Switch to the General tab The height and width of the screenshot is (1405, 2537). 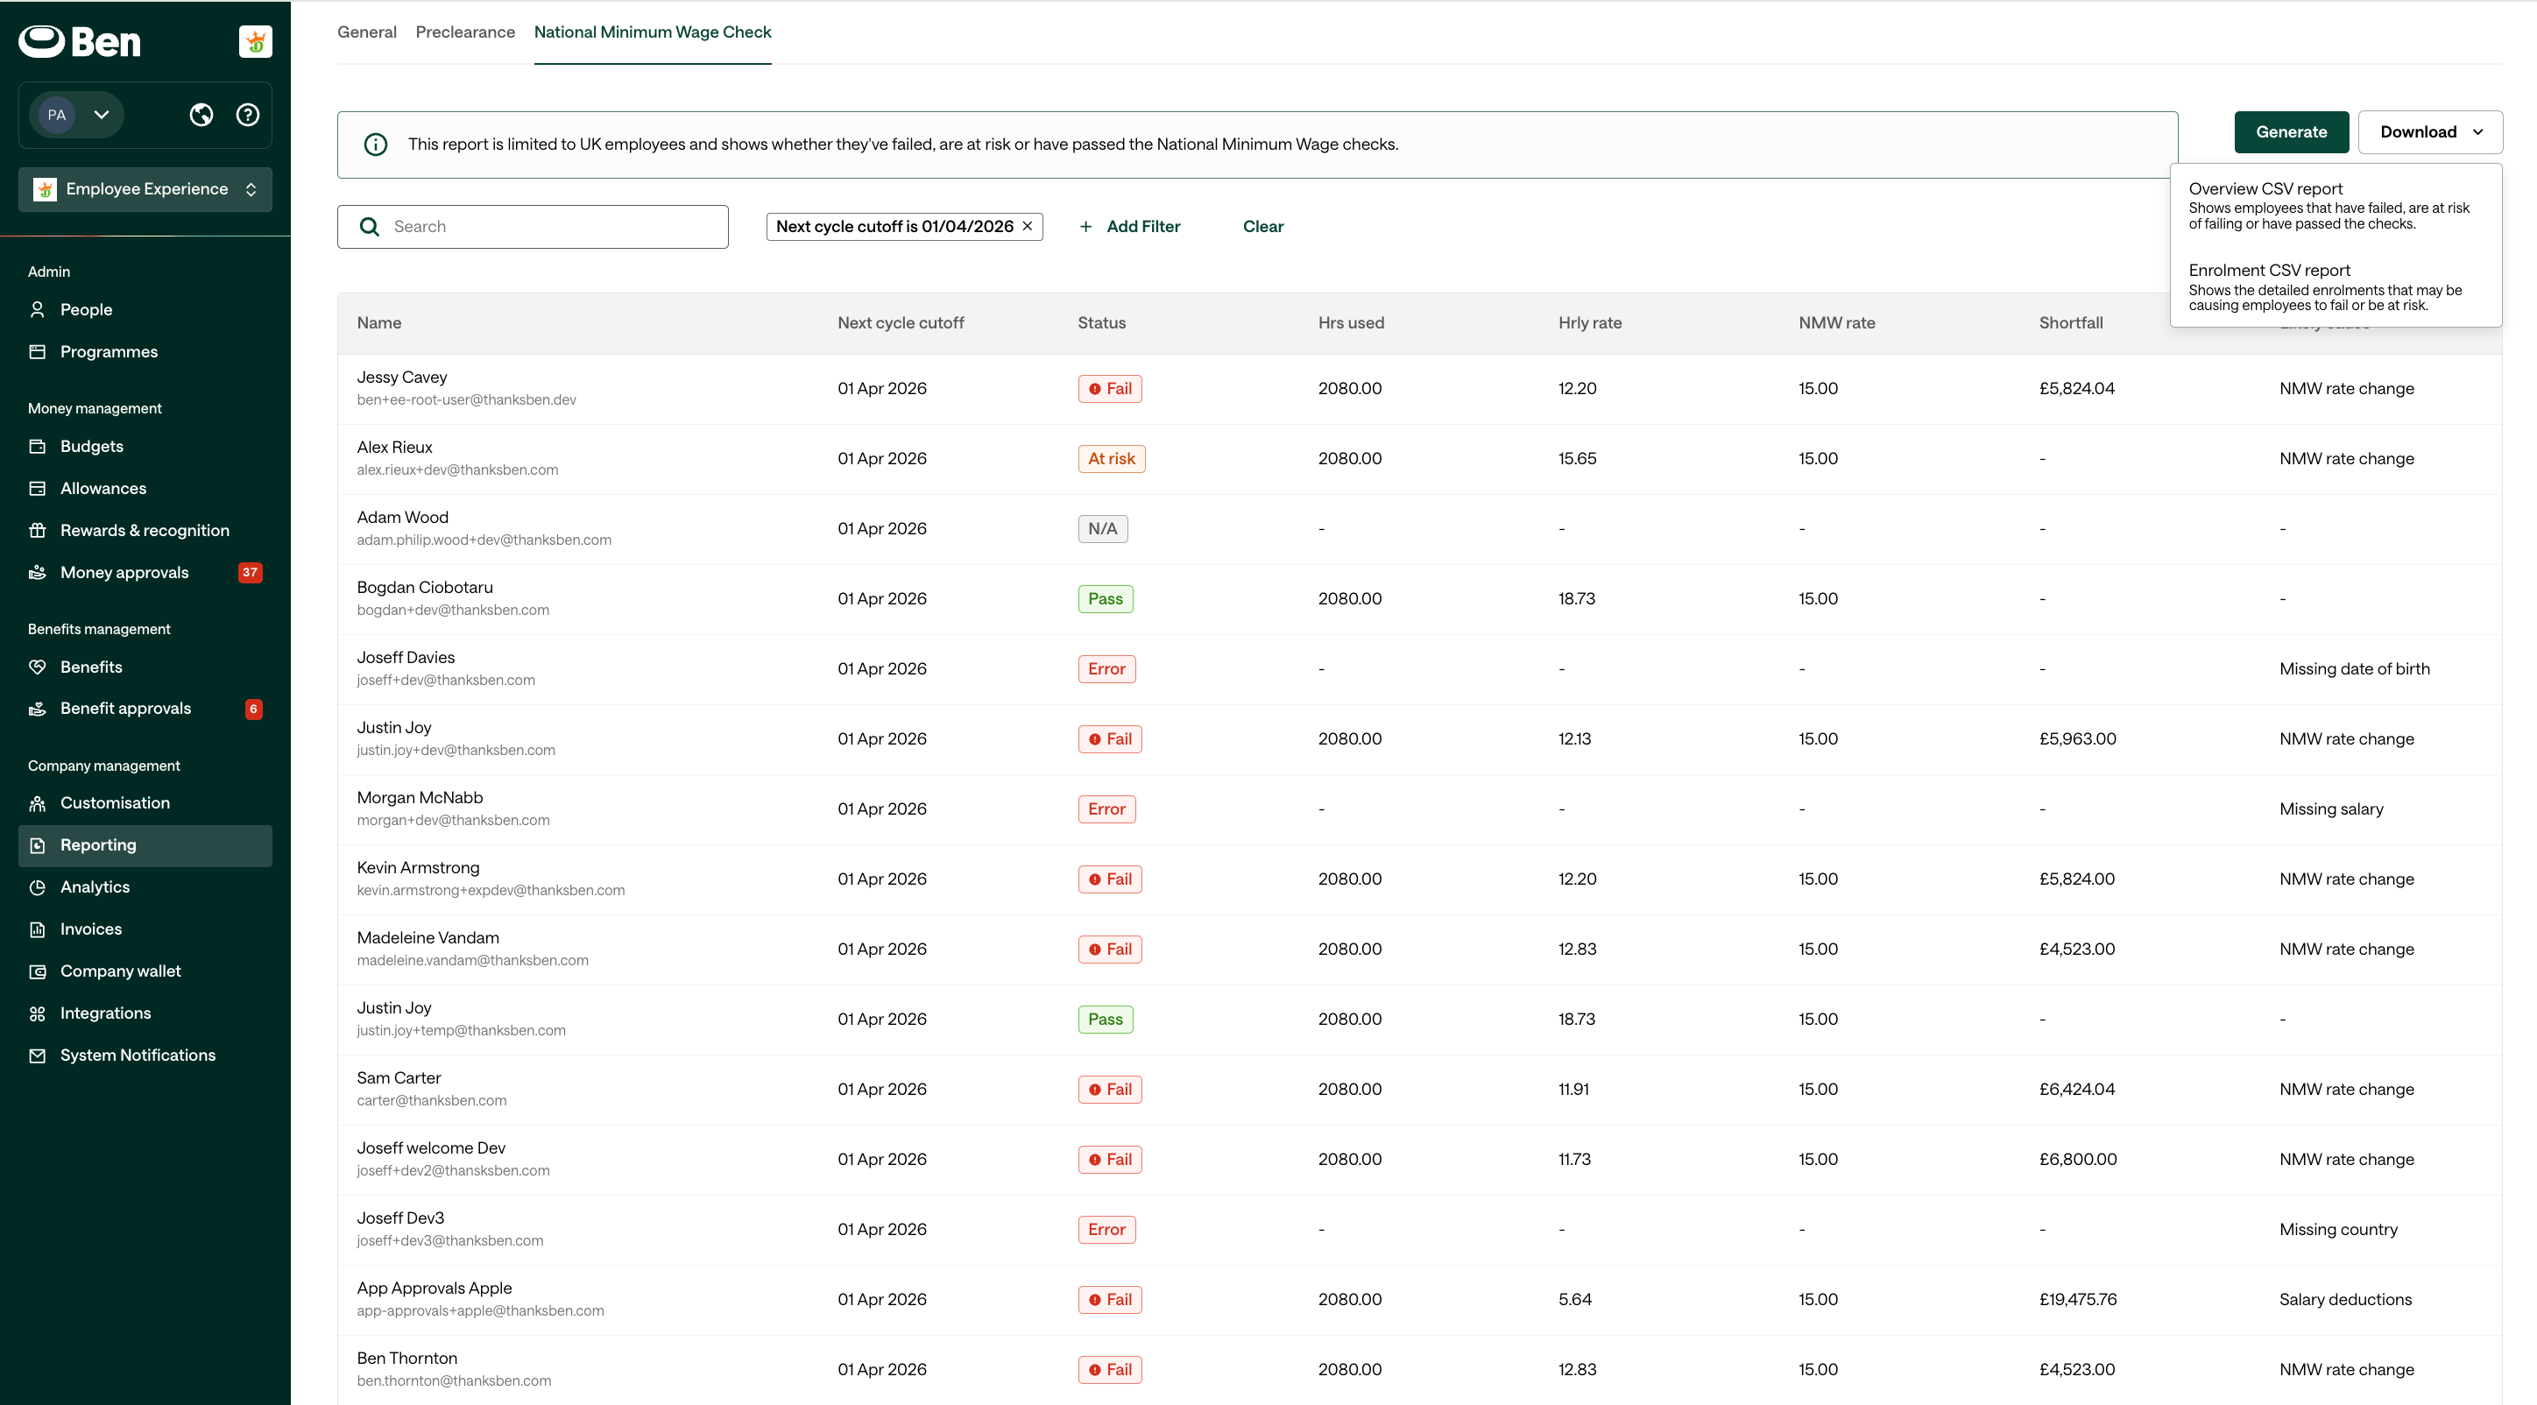[x=366, y=32]
